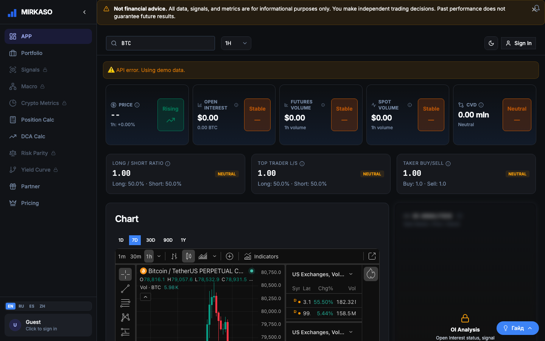Click the watchlist row with 5.44% change

(x=324, y=313)
